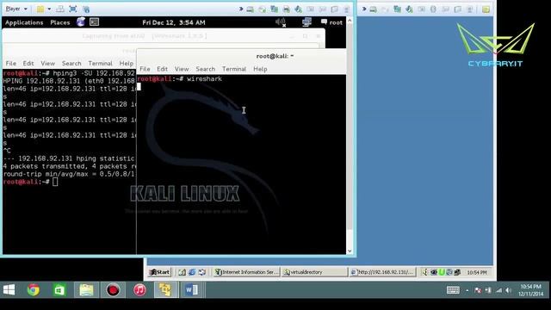Click the sound card icon in right VM toolbar

coord(410,9)
